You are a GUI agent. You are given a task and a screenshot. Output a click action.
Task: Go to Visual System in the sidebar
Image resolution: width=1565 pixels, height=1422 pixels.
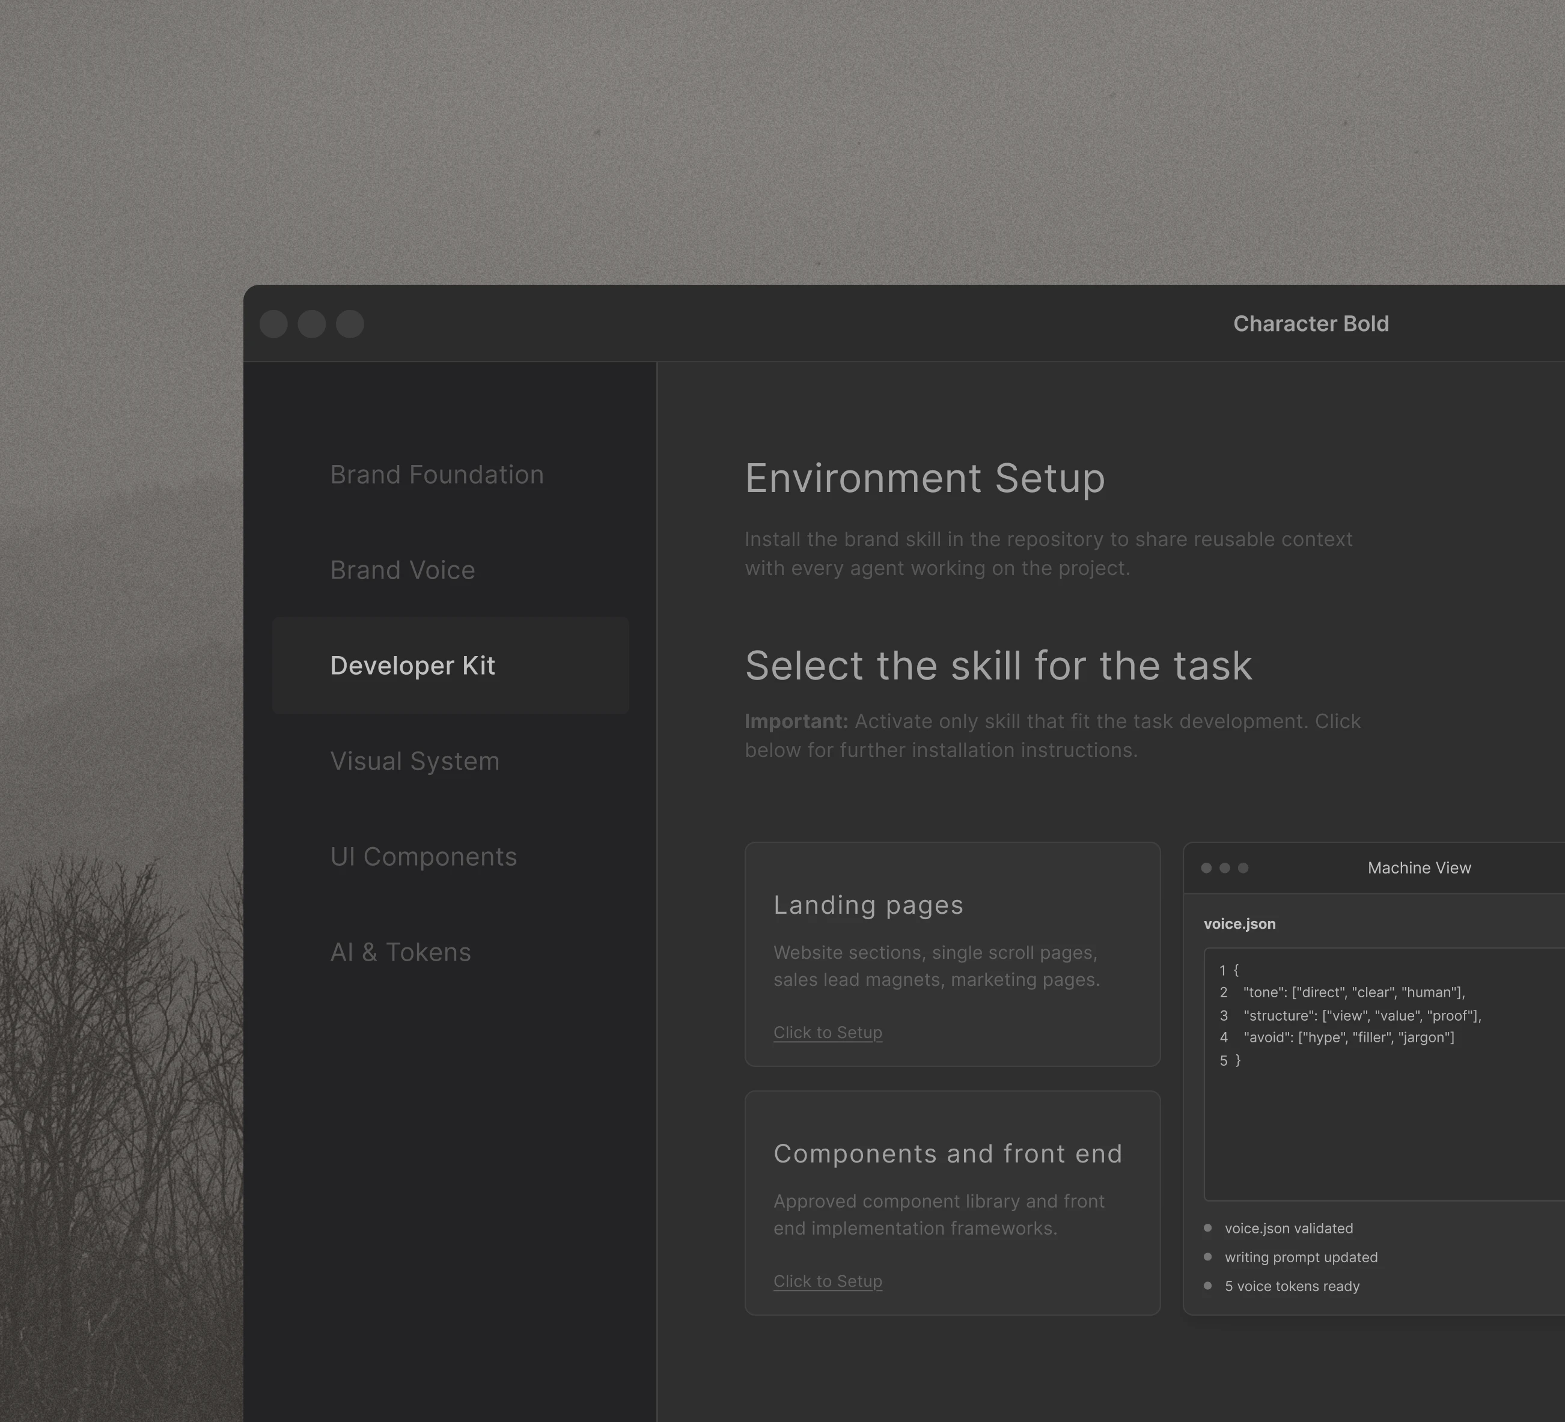415,761
